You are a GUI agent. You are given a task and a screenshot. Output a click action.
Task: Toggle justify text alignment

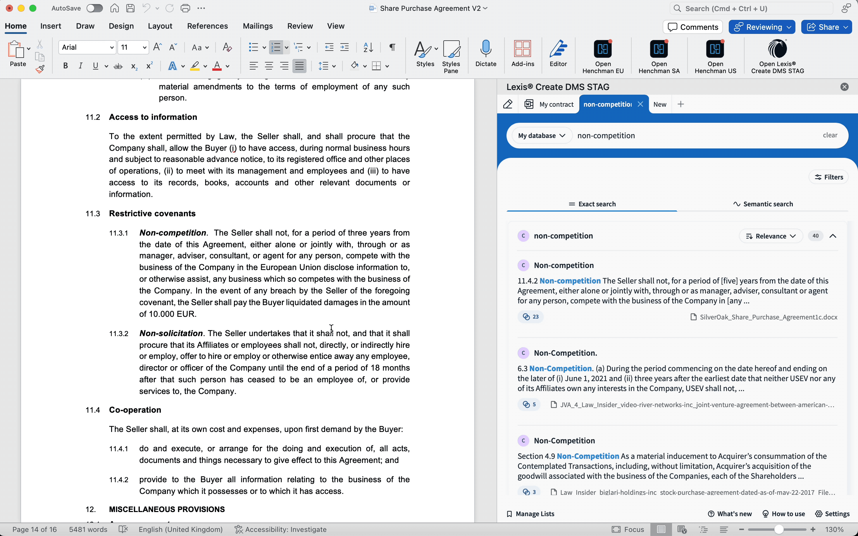[x=299, y=65]
